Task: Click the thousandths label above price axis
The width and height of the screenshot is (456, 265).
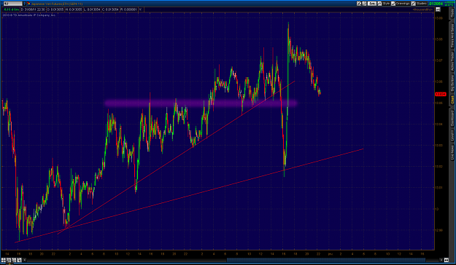Action: 423,9
